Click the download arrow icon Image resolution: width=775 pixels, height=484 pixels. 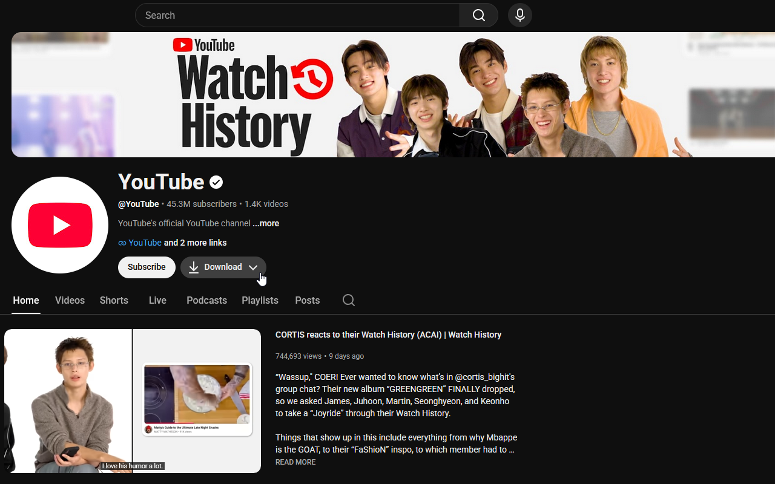tap(194, 267)
